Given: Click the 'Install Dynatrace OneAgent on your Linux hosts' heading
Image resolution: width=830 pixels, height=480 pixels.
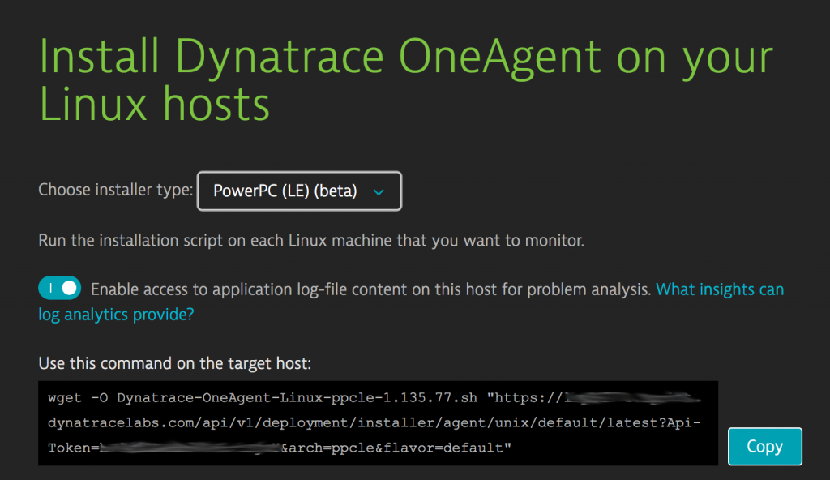Looking at the screenshot, I should tap(406, 79).
